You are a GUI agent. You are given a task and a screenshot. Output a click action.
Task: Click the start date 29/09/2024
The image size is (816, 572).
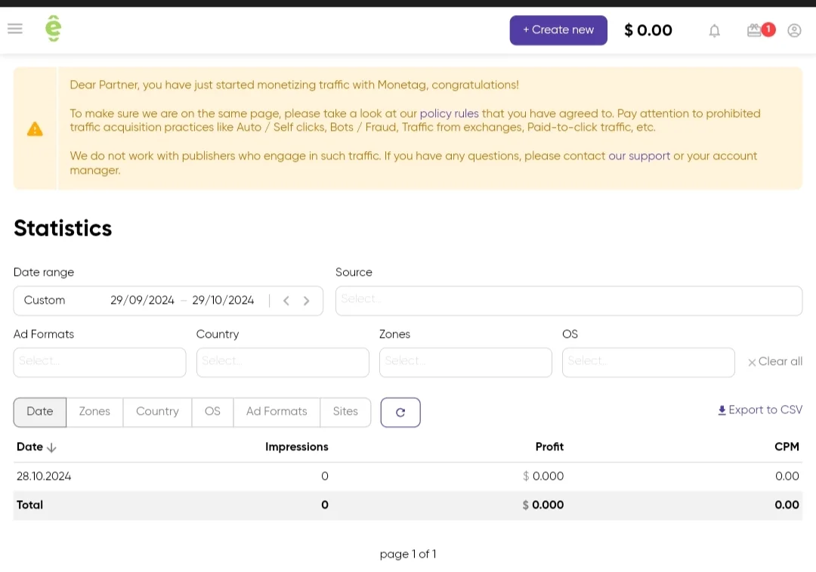pos(142,300)
